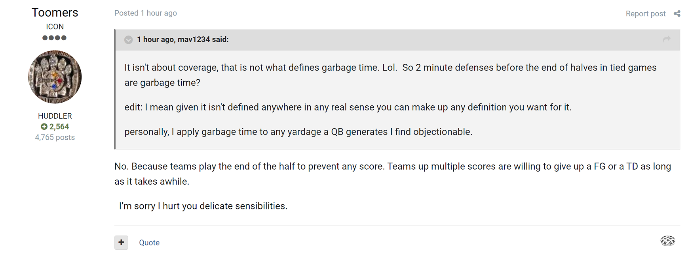The height and width of the screenshot is (258, 688).
Task: Click the ICON rank title
Action: [55, 26]
